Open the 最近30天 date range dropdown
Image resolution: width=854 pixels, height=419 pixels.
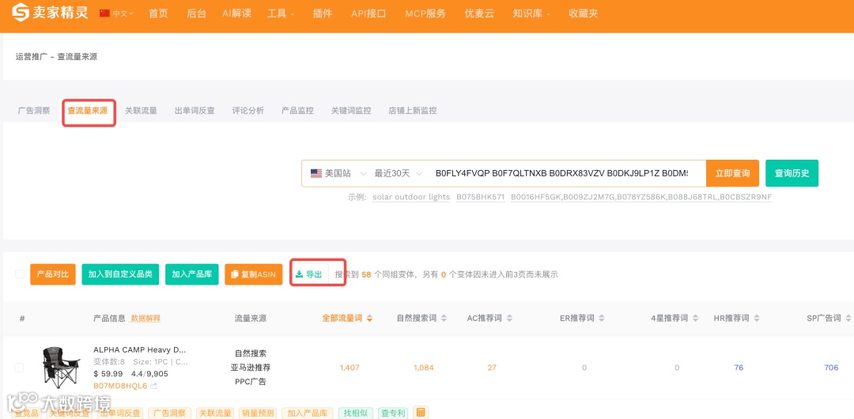398,173
